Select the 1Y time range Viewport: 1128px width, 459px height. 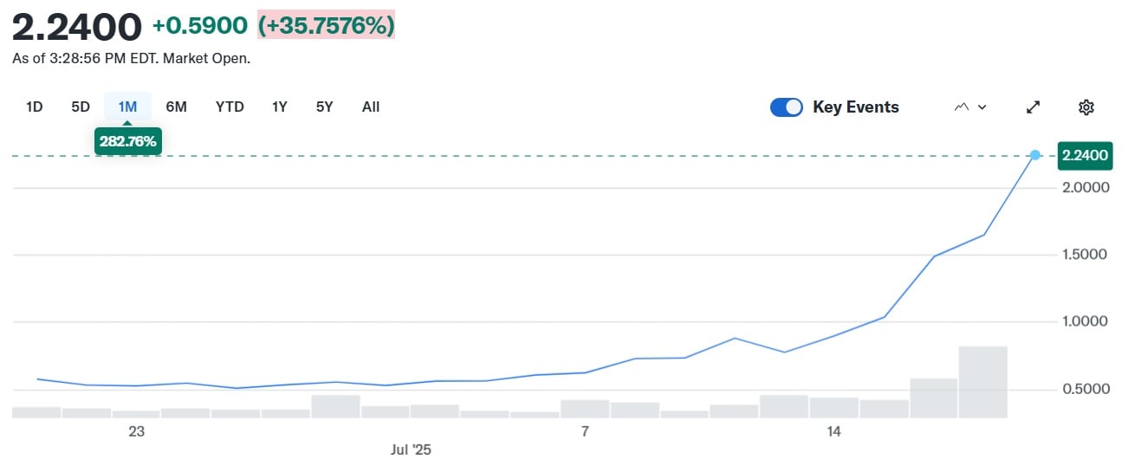[x=279, y=107]
